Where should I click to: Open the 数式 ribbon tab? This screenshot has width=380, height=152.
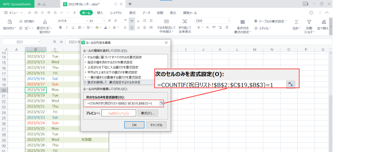(132, 13)
